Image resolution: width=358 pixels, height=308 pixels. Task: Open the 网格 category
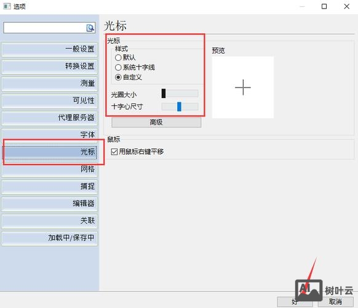[x=50, y=169]
